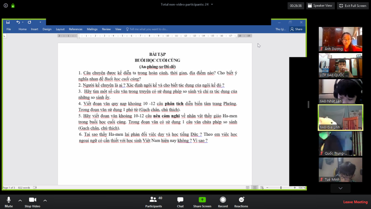This screenshot has height=209, width=371.
Task: Switch to Read Mode view icon
Action: click(247, 188)
